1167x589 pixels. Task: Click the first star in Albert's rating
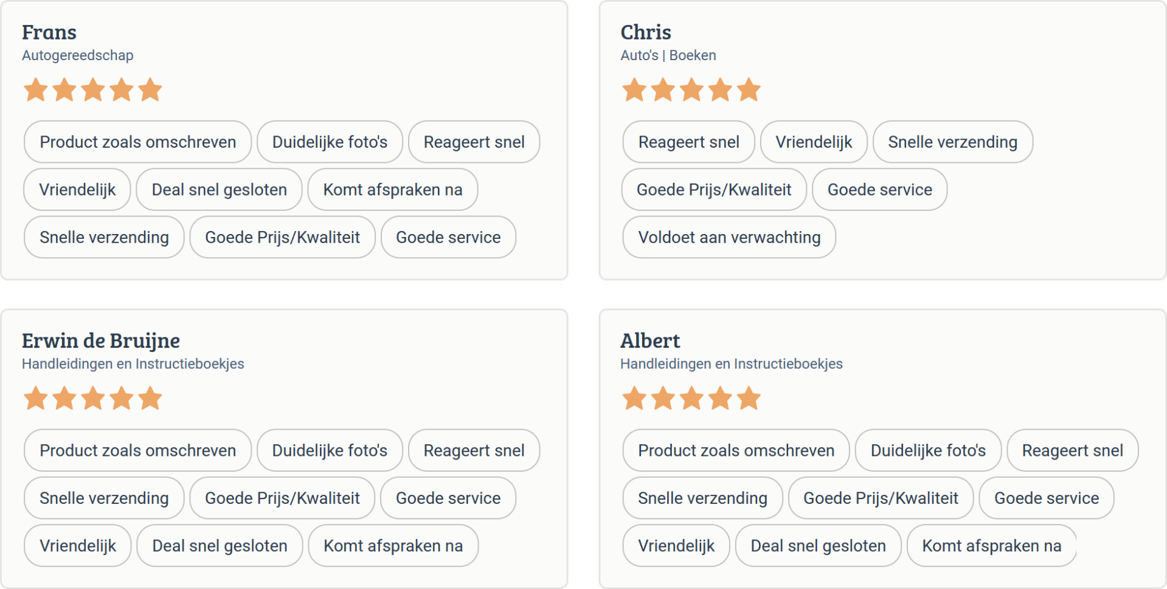pyautogui.click(x=634, y=399)
